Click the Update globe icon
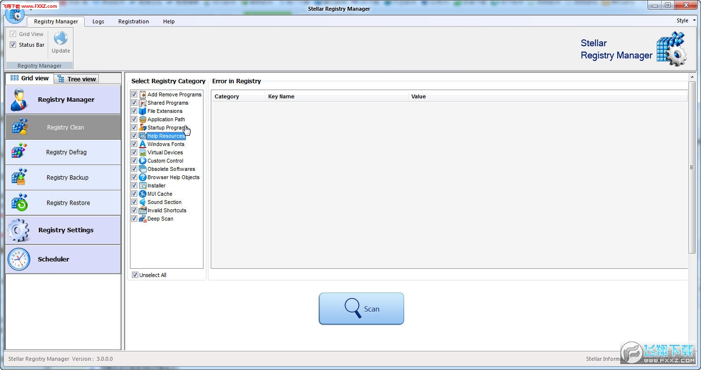The height and width of the screenshot is (370, 701). pyautogui.click(x=61, y=38)
